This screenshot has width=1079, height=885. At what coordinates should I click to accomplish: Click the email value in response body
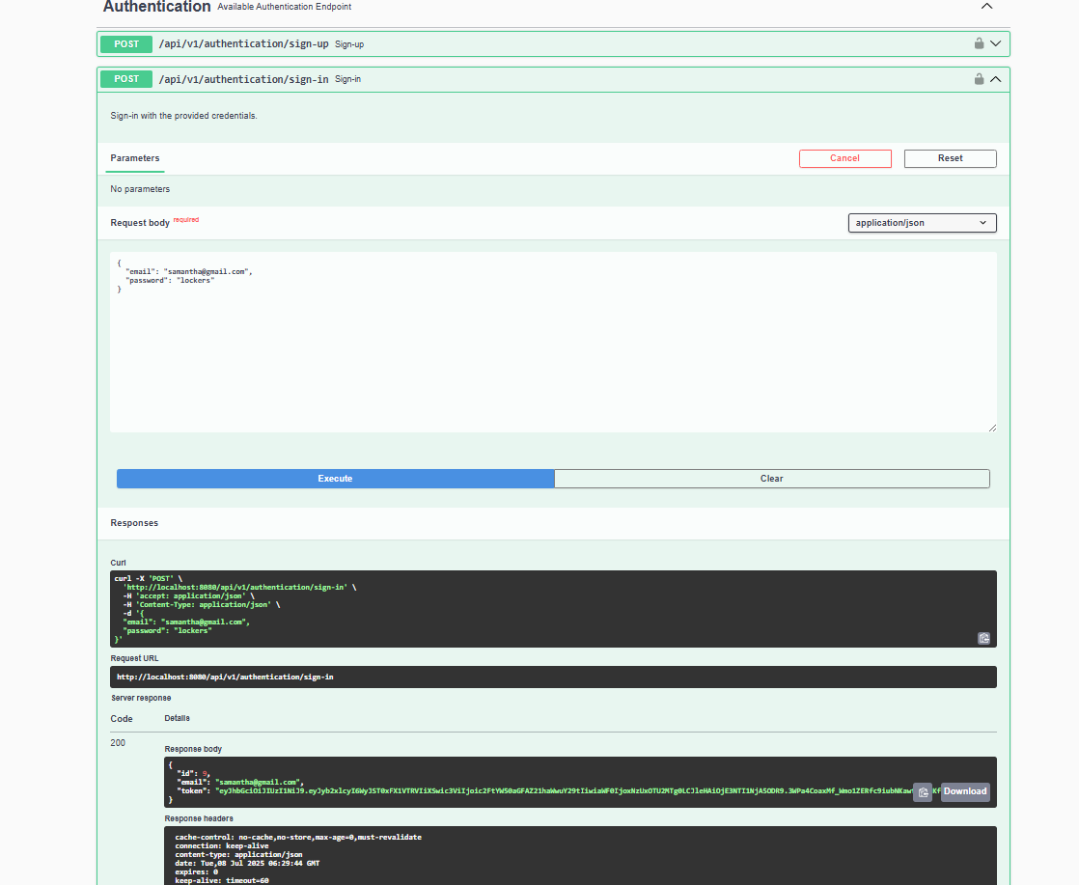[258, 783]
